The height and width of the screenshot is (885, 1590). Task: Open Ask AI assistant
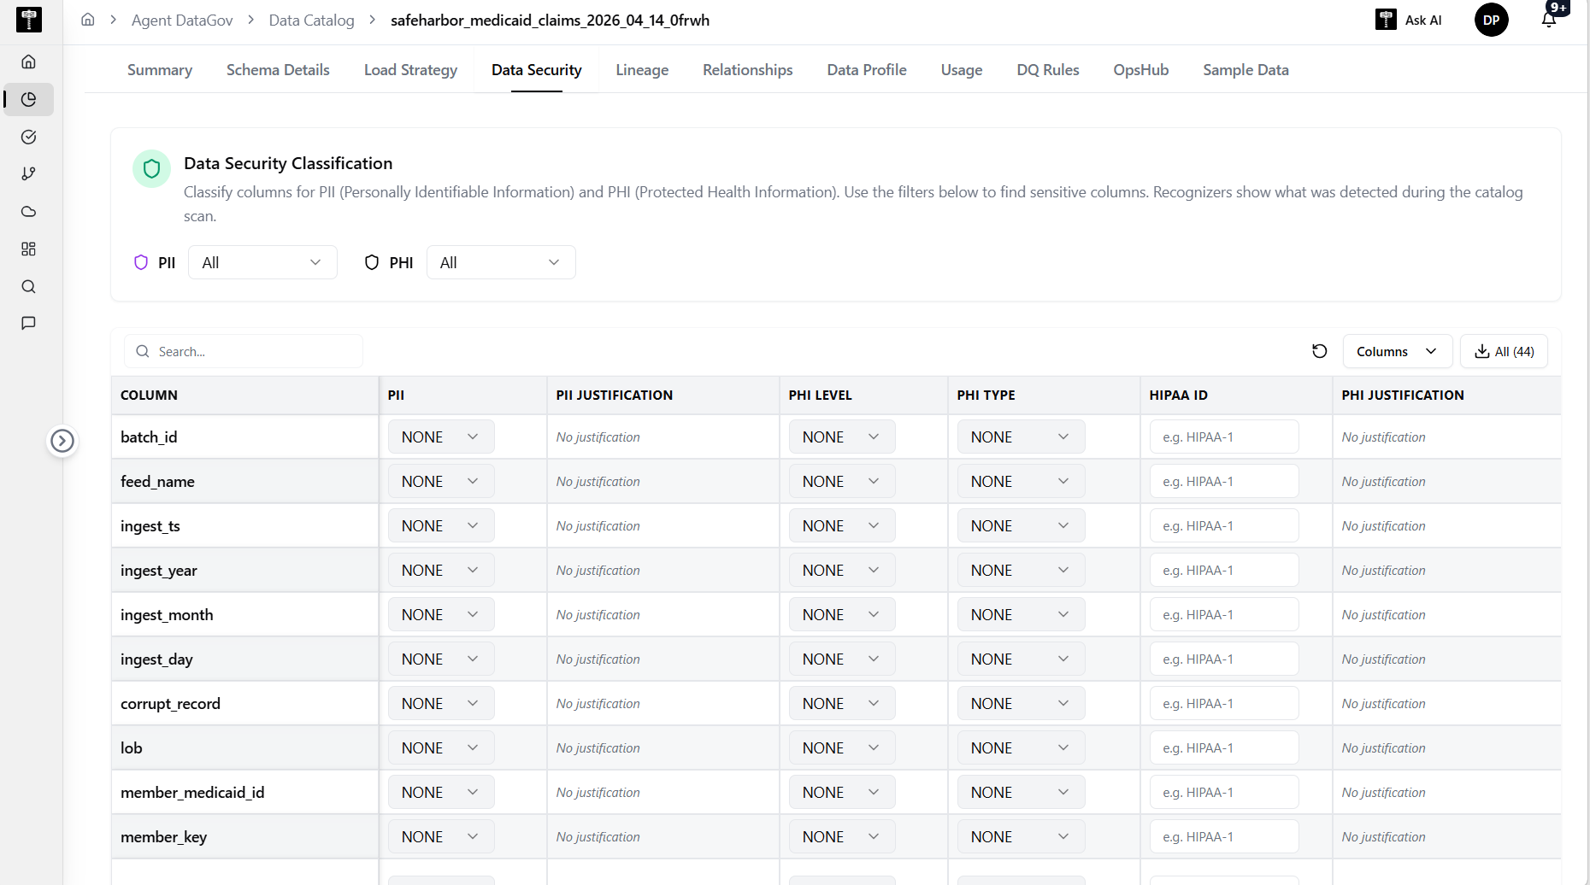(1408, 20)
